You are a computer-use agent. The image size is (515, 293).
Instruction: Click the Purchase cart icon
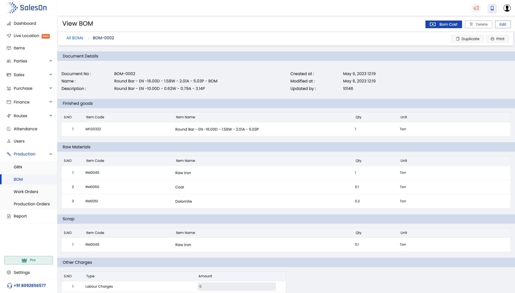[x=9, y=89]
